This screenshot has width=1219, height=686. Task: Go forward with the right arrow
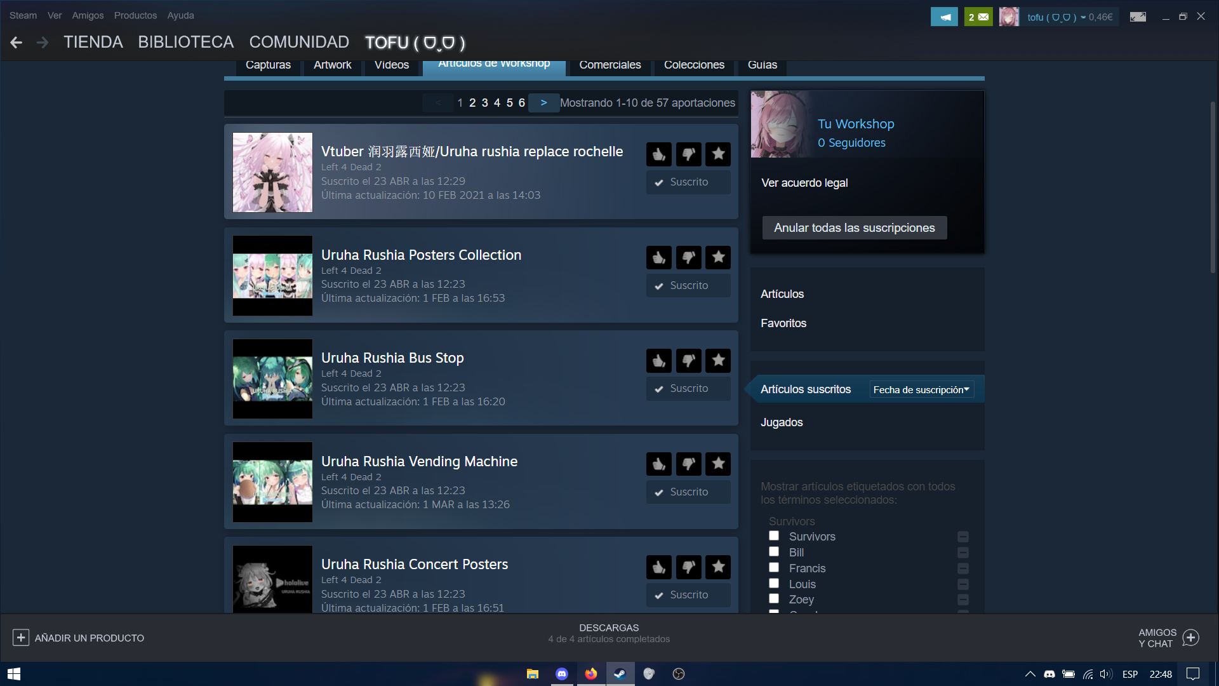[43, 43]
